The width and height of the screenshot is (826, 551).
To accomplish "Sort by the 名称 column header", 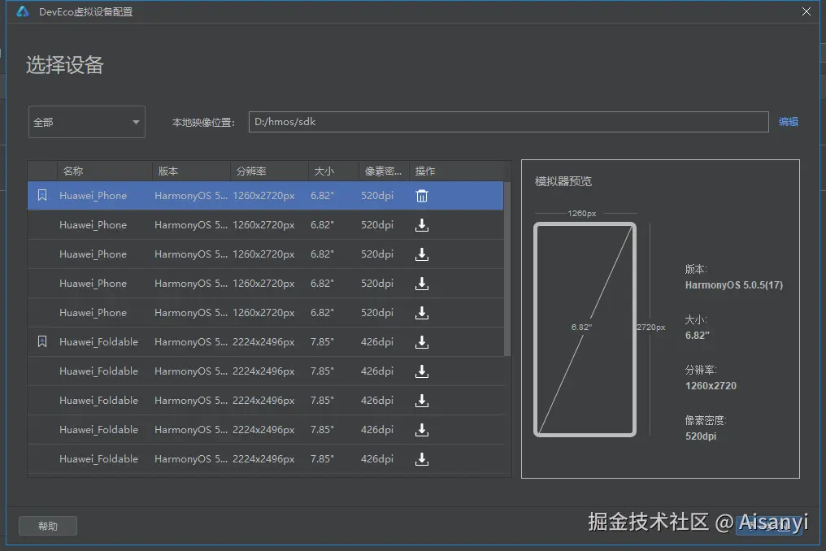I will point(105,171).
